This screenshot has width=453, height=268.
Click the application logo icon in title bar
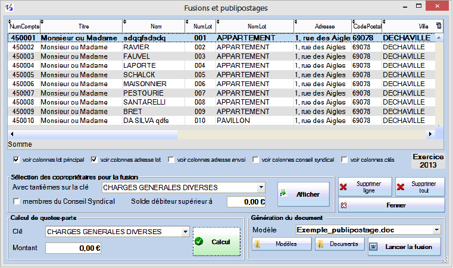(9, 7)
